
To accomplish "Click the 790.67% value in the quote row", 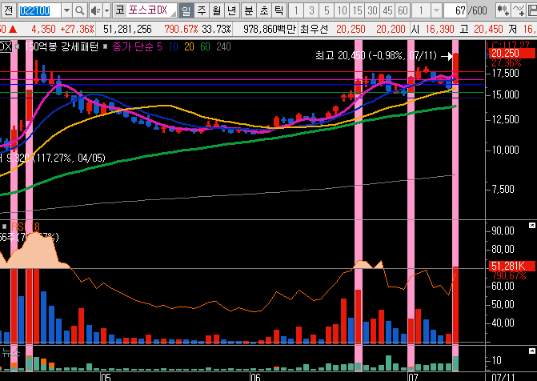I will [x=181, y=30].
